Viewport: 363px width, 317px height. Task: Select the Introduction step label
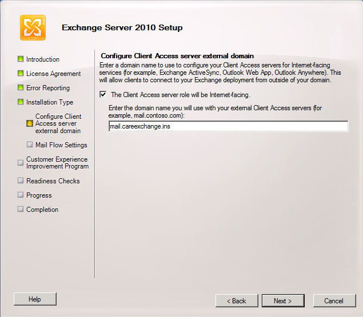tap(43, 59)
